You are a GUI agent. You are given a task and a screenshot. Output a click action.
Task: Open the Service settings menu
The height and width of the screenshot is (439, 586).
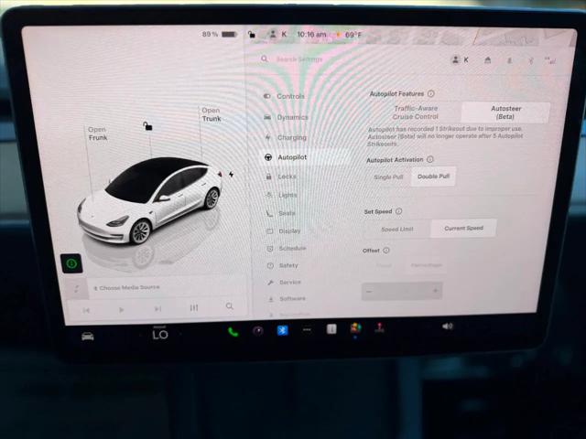click(x=285, y=283)
